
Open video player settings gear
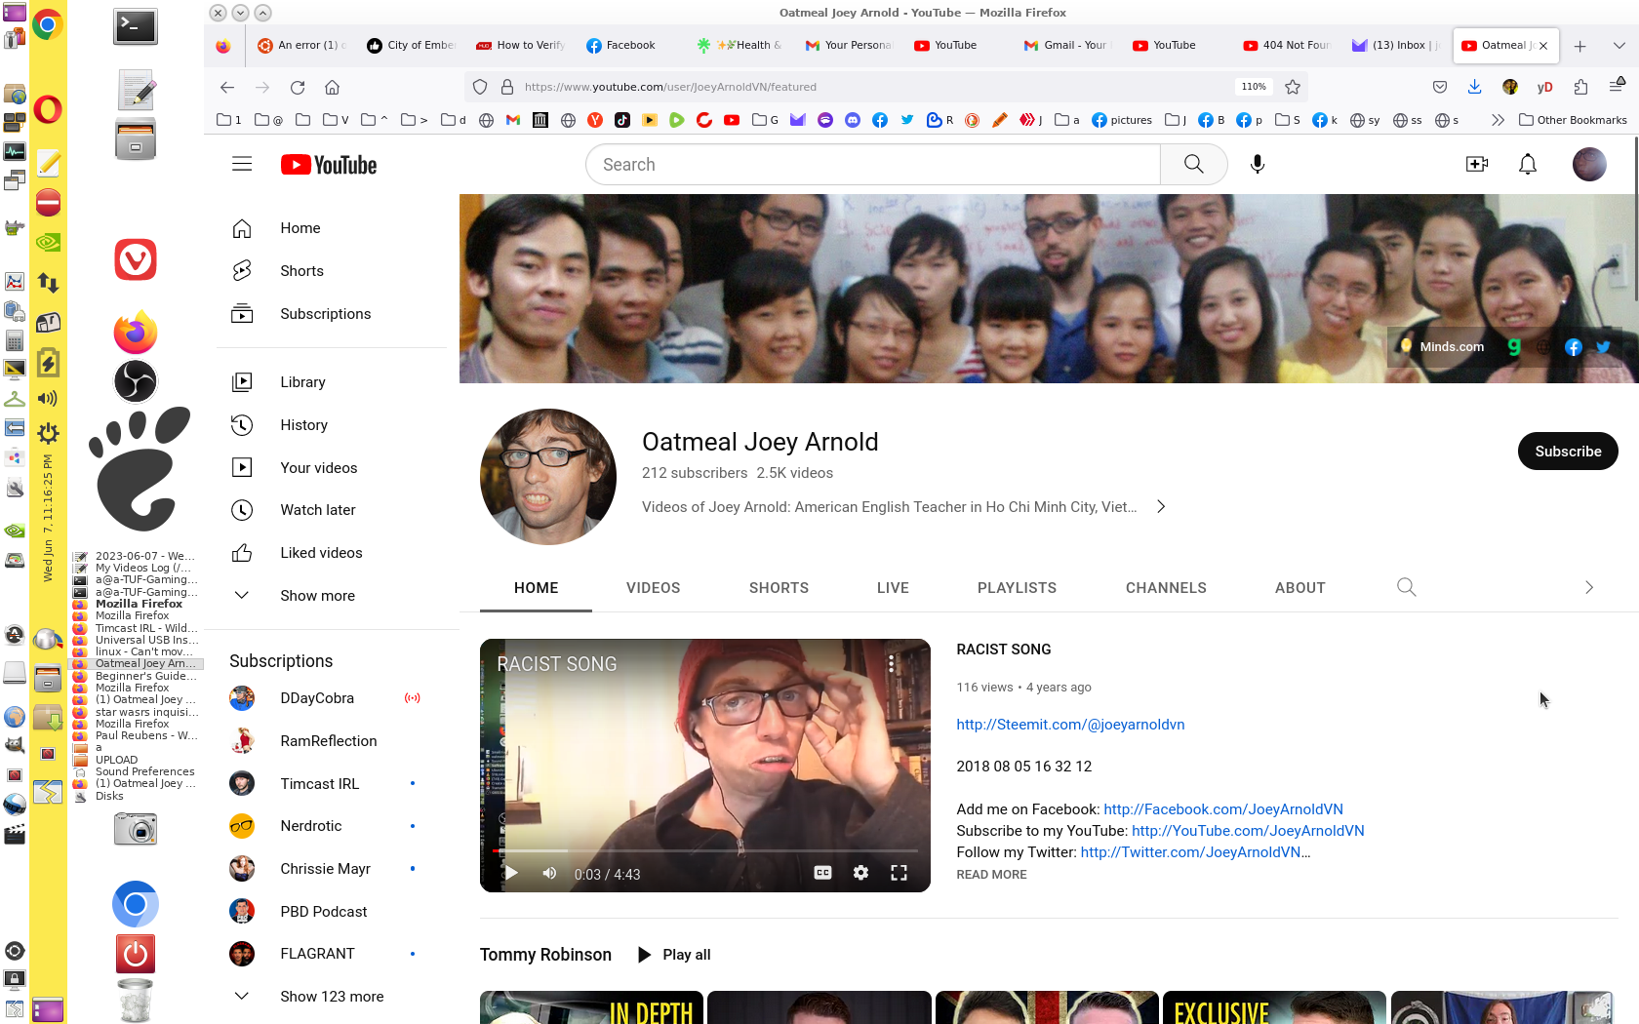pyautogui.click(x=860, y=873)
